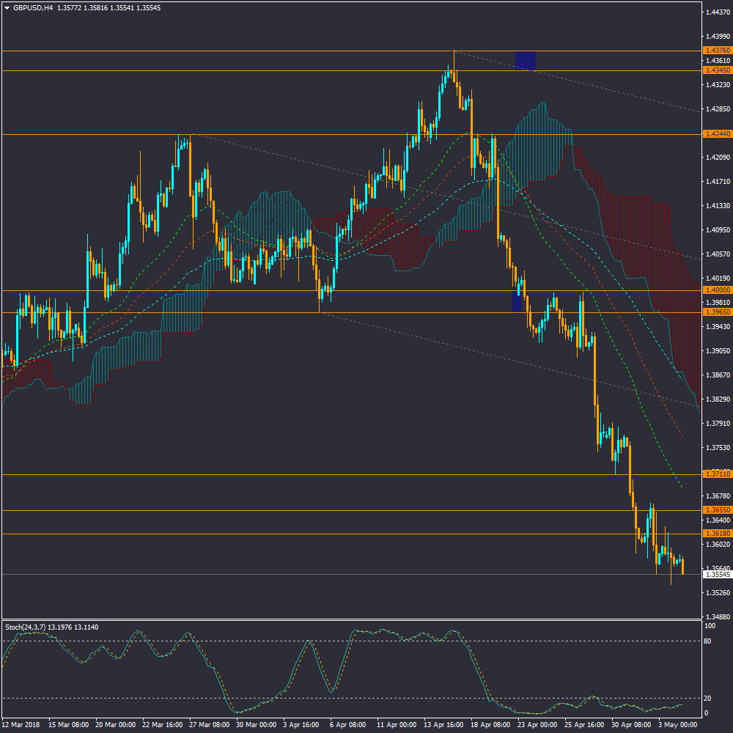Viewport: 733px width, 733px height.
Task: Click the dropdown arrow beside GBPUSD,H4
Action: [7, 7]
